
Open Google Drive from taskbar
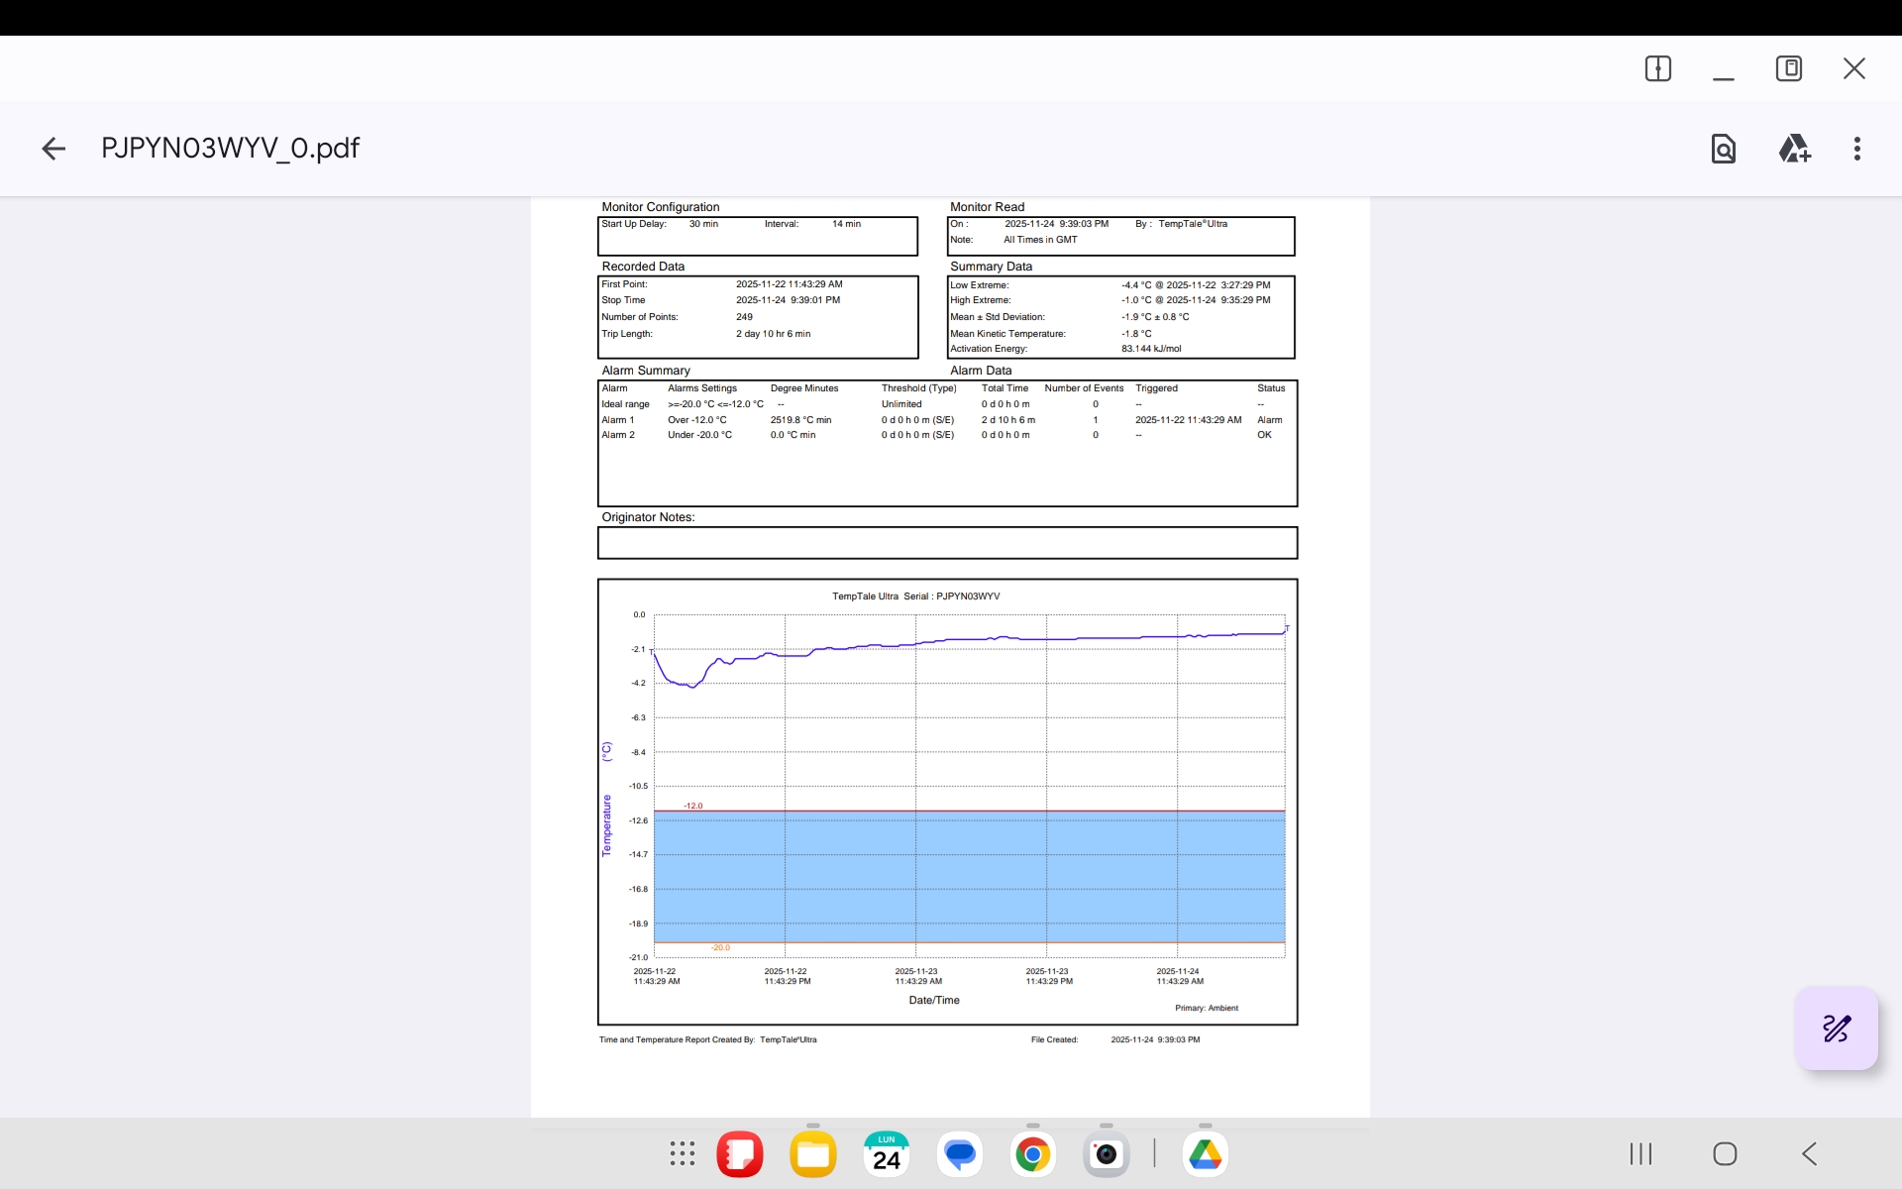tap(1205, 1154)
